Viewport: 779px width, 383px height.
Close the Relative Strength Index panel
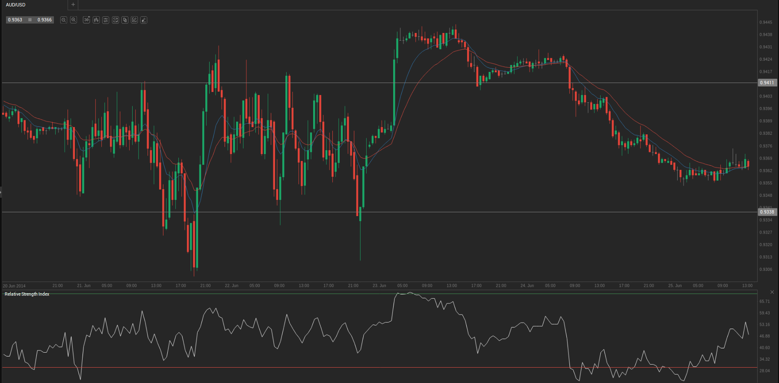772,292
